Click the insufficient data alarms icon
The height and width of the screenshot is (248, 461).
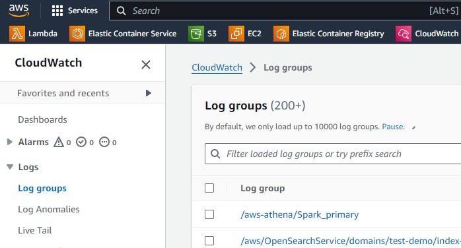pos(104,142)
